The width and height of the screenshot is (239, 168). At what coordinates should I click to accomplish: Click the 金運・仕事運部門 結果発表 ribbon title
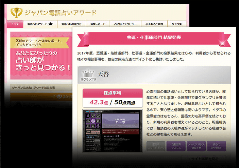[x=154, y=37]
